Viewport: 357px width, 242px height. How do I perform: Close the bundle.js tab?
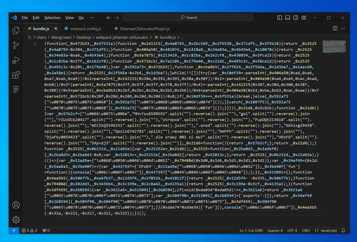pos(55,29)
